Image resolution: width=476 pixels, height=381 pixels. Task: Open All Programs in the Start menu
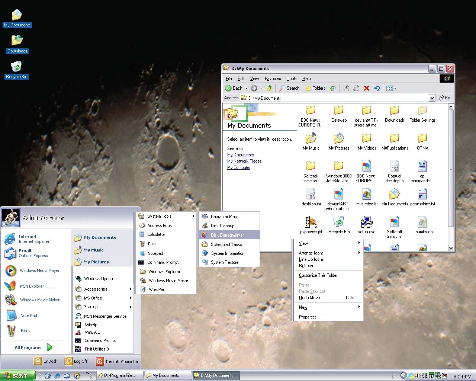[x=33, y=348]
